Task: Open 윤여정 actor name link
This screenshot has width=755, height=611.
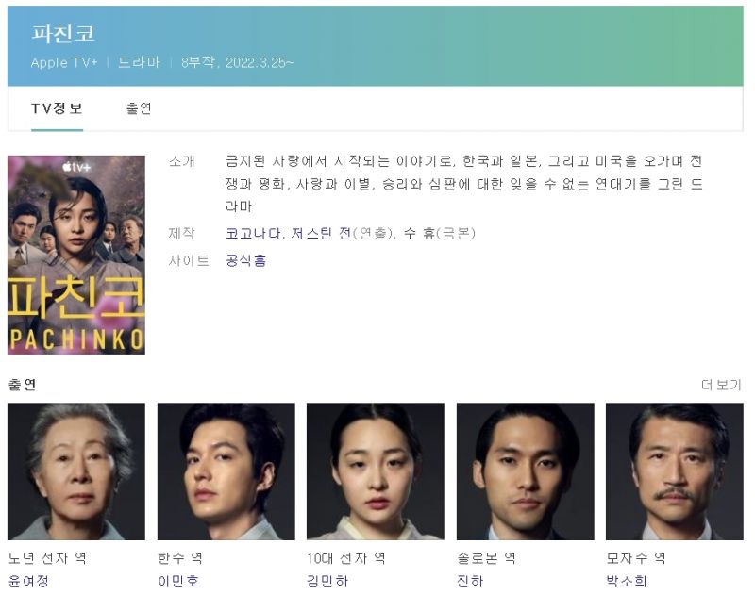Action: click(x=28, y=581)
